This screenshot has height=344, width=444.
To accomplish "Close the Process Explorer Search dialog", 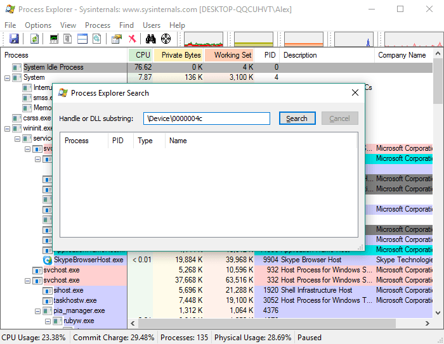I will 355,92.
